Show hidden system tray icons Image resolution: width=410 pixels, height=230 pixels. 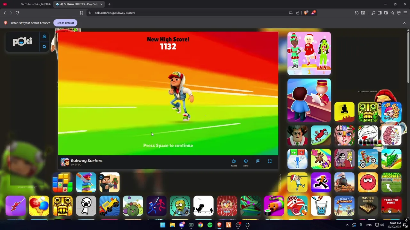[347, 225]
